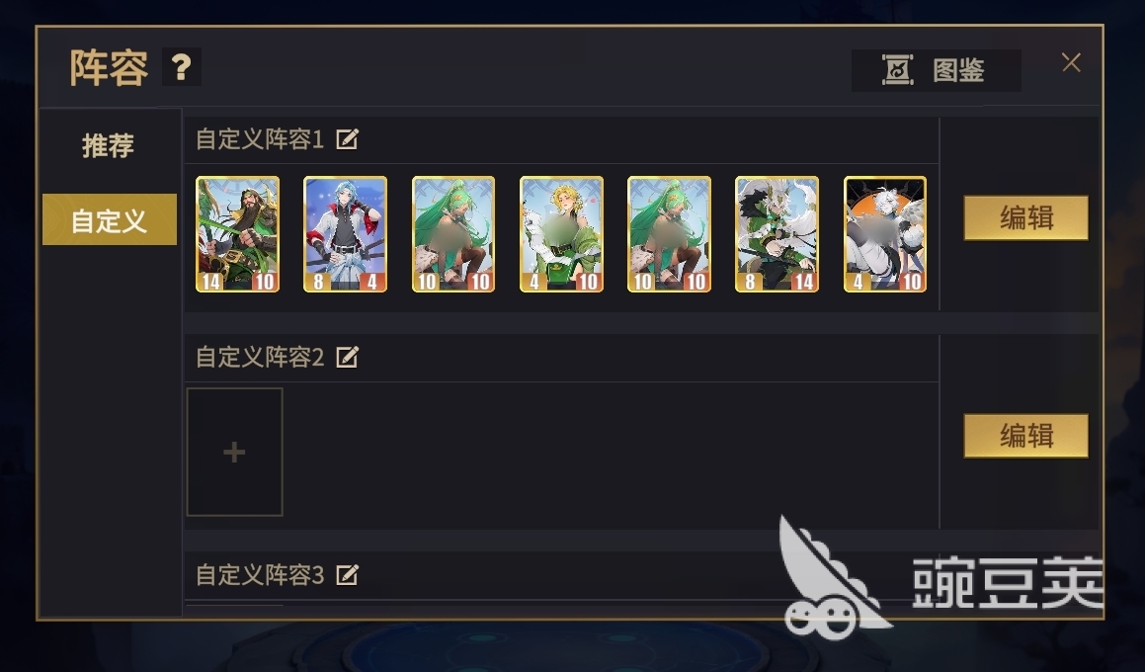Click 编辑 for 自定义阵容2
1145x672 pixels.
click(1026, 436)
